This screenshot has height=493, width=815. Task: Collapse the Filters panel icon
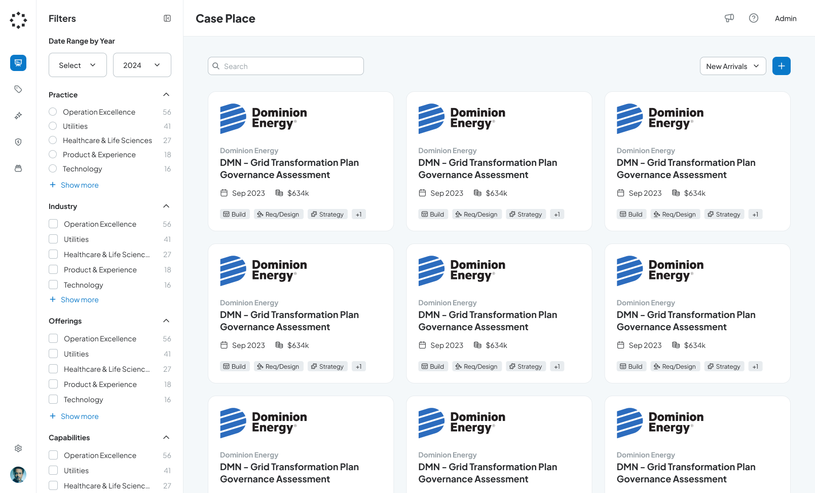pyautogui.click(x=167, y=18)
